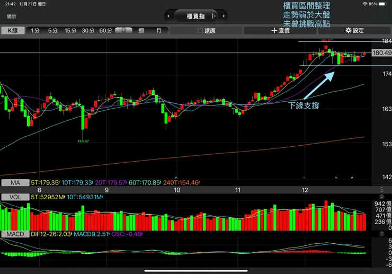Switch to the 週 weekly timeframe
This screenshot has width=392, height=274.
pyautogui.click(x=141, y=31)
